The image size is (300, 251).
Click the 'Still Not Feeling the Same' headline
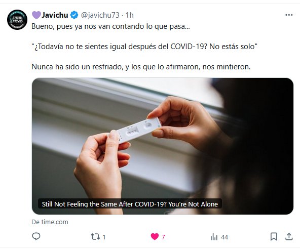pos(130,204)
